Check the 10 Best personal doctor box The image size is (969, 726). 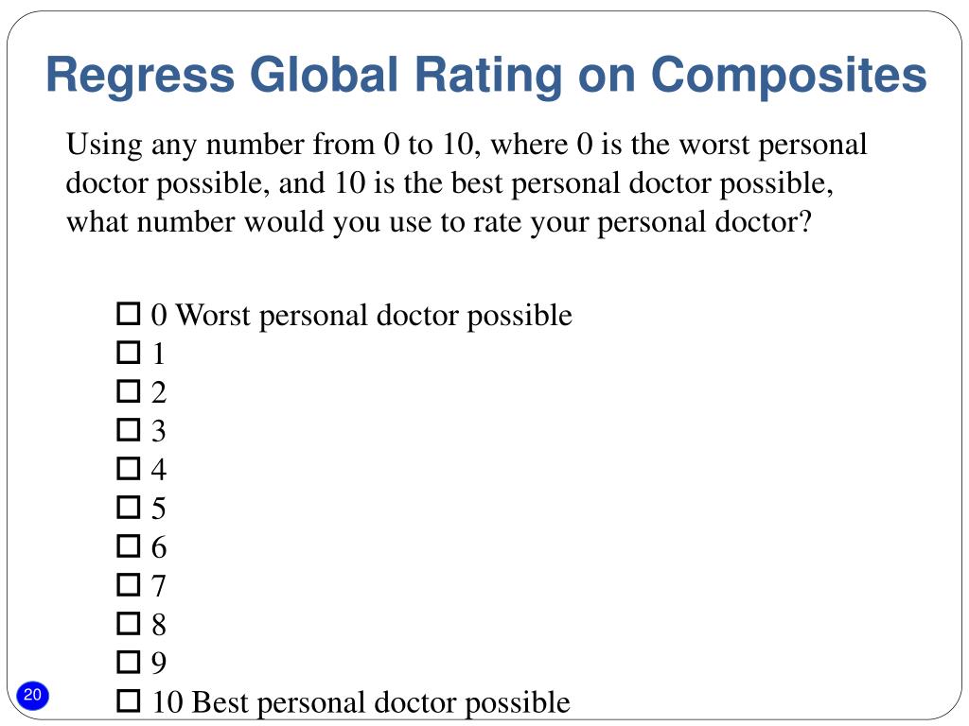[x=129, y=700]
